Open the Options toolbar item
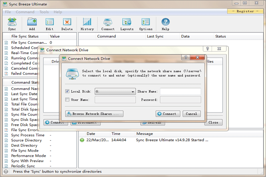This screenshot has height=177, width=266. point(146,24)
